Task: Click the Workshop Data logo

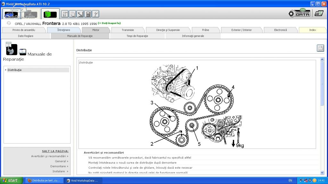Action: coord(299,13)
